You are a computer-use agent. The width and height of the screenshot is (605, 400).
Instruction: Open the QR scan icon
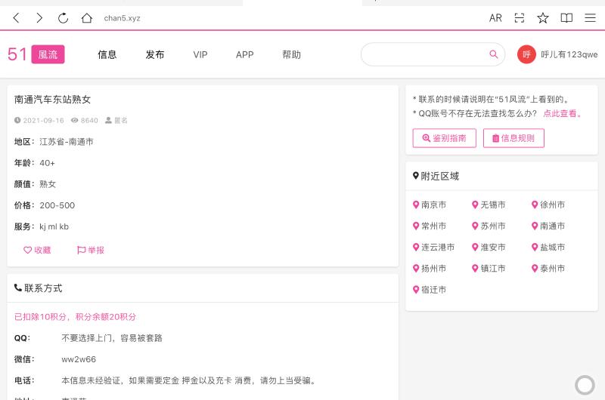coord(520,18)
